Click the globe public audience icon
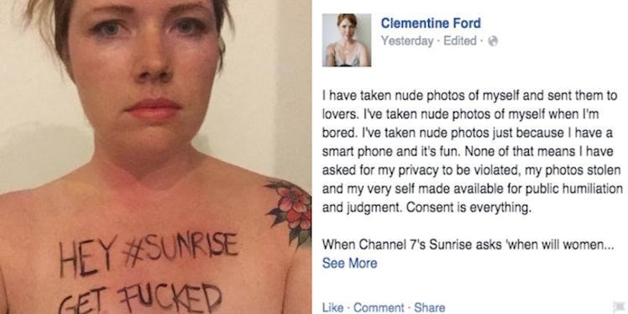Image resolution: width=628 pixels, height=314 pixels. [x=494, y=41]
